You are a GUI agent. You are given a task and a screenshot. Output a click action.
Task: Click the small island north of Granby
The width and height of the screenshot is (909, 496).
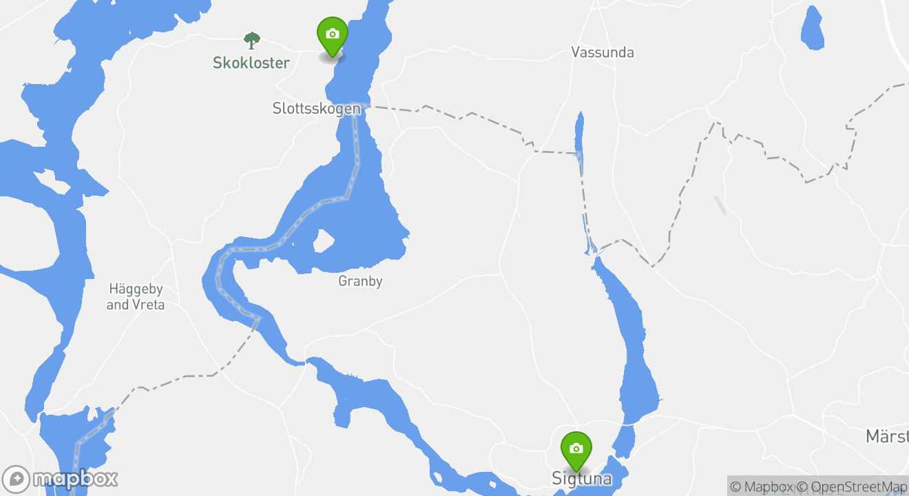click(323, 241)
